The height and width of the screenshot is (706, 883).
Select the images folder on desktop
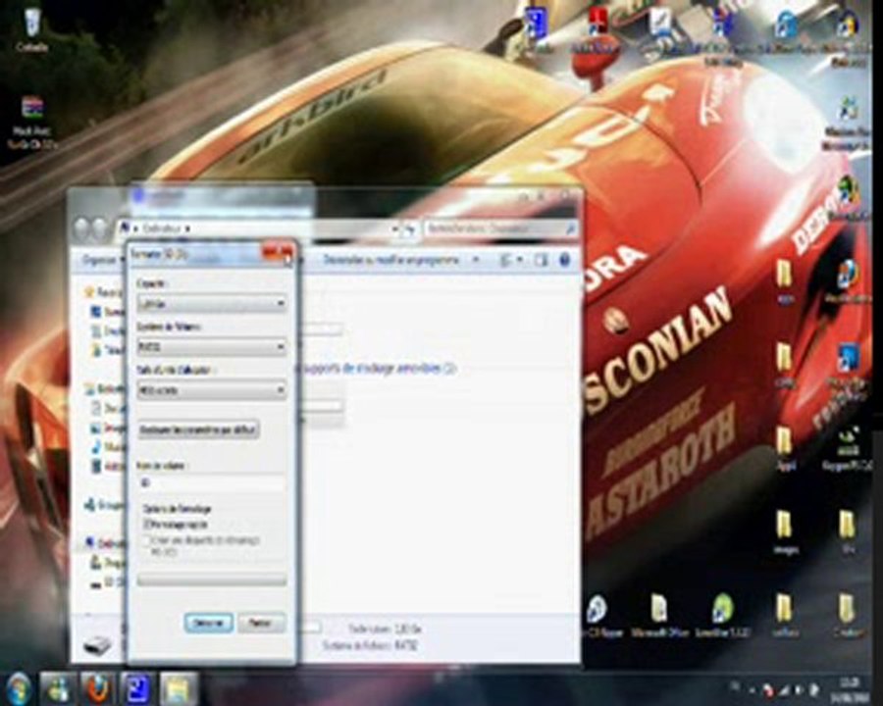pos(785,532)
